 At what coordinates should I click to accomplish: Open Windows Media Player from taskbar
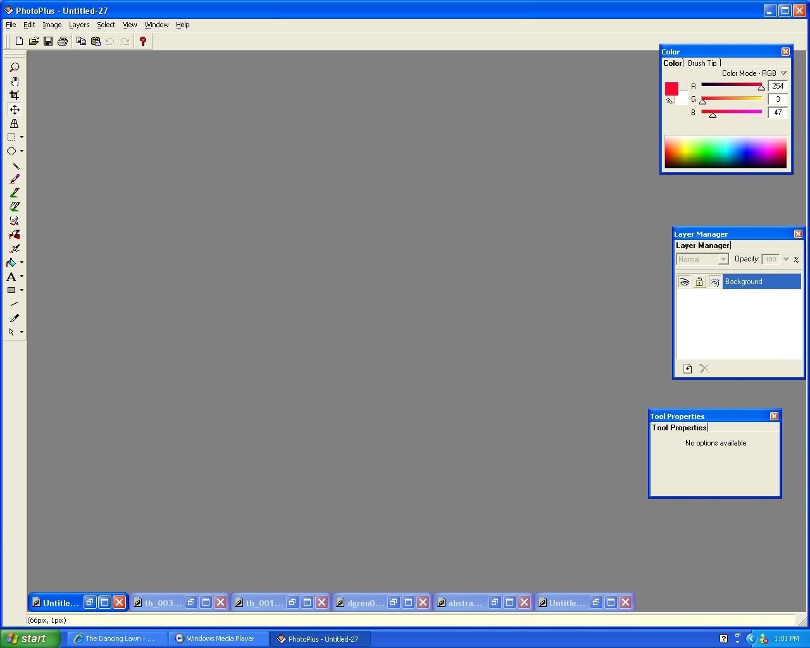pos(219,639)
